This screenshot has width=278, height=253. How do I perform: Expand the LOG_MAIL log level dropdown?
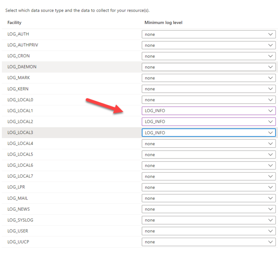pyautogui.click(x=208, y=198)
